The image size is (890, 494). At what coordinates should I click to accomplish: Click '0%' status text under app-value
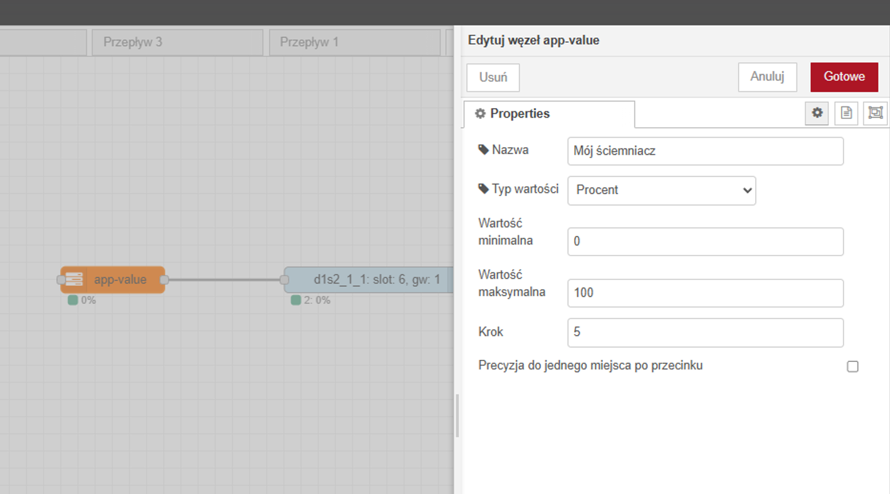pyautogui.click(x=88, y=301)
